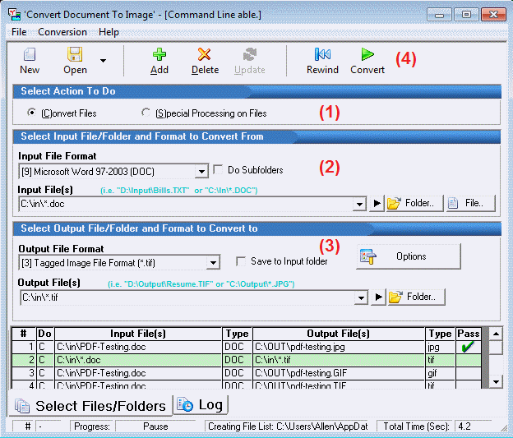Check Save to Input folder

[241, 261]
